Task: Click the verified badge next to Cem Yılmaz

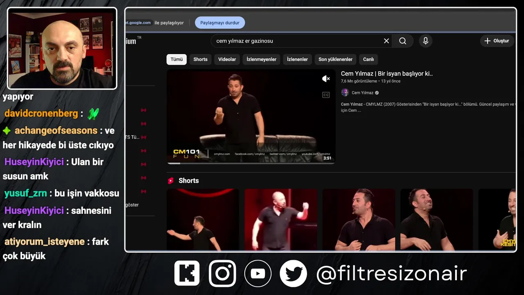Action: click(377, 93)
